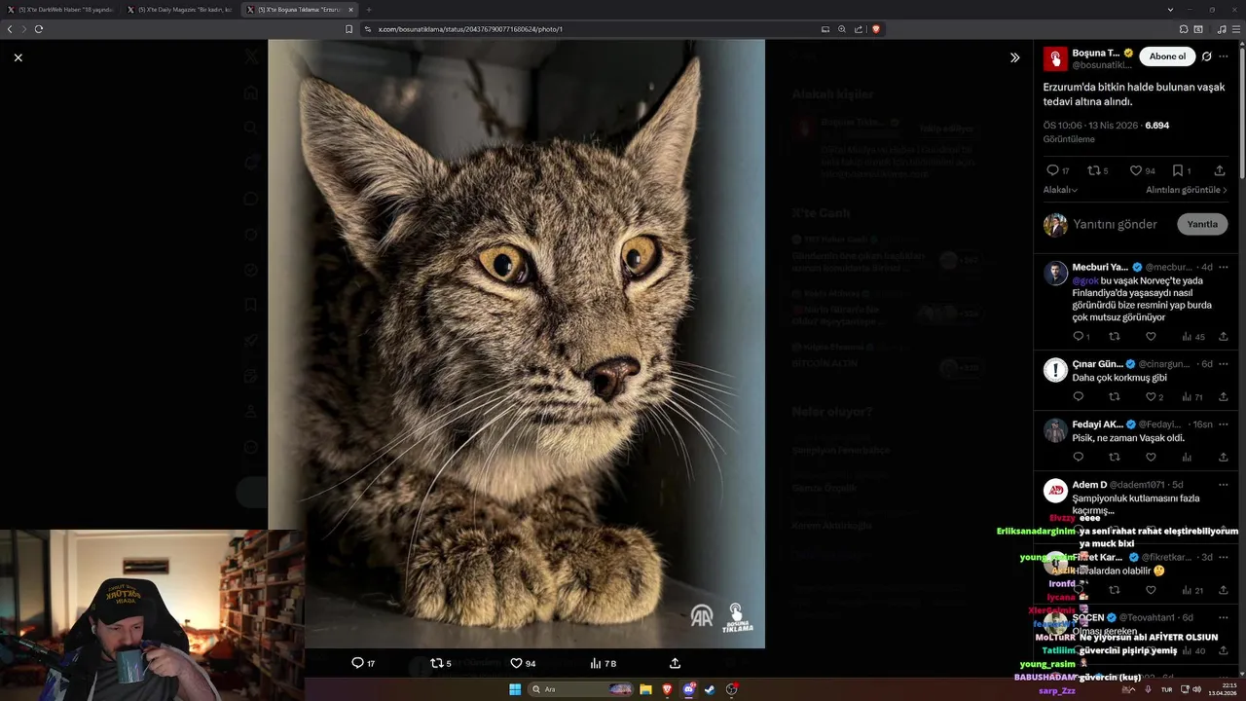Reply to Mecburi Ya... comment icon
The image size is (1246, 701).
tap(1081, 337)
